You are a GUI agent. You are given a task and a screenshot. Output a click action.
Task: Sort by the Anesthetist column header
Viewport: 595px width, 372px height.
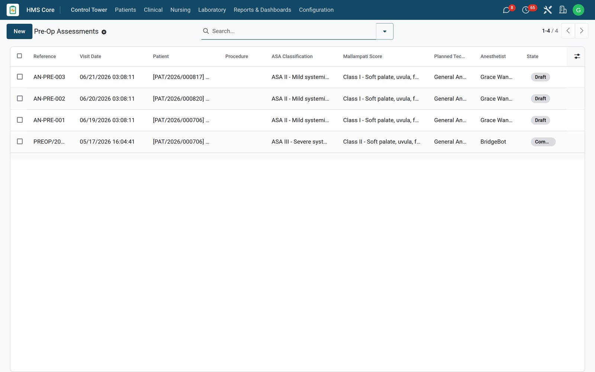pyautogui.click(x=493, y=56)
